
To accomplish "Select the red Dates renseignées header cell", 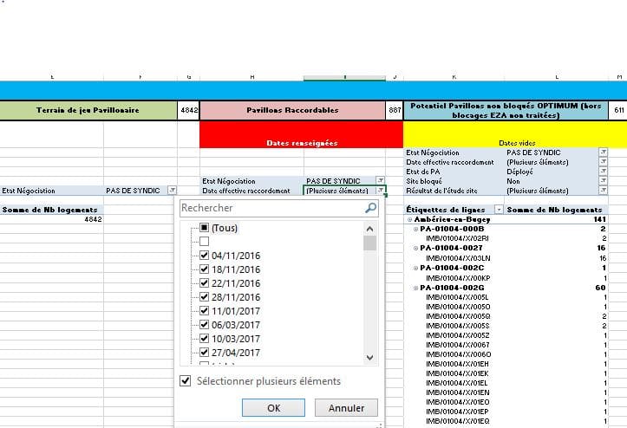I will 301,141.
